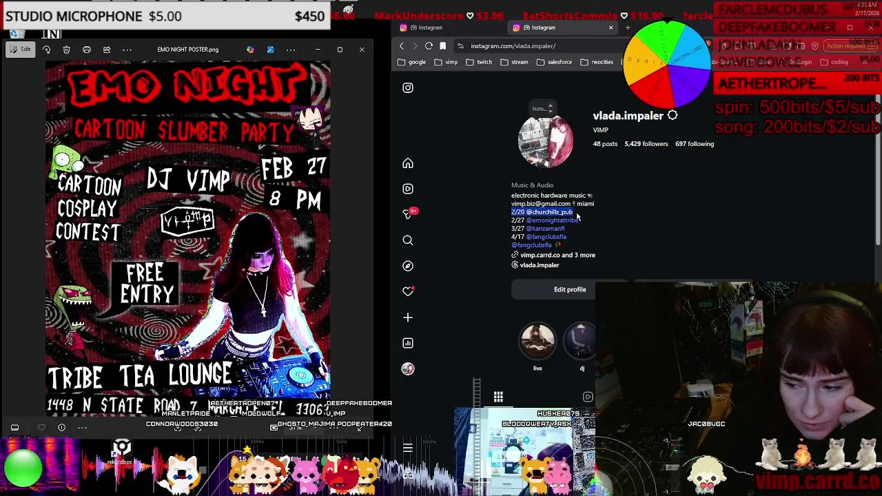Open the google bookmarks folder
This screenshot has width=882, height=496.
(x=412, y=62)
